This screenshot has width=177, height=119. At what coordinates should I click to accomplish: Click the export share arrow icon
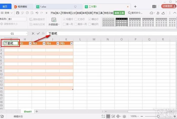[163, 13]
